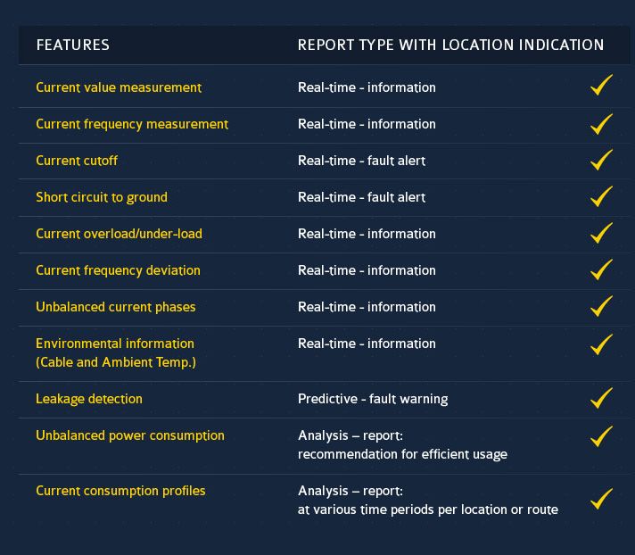Select the 'Unbalanced power consumption' feature text

pos(130,436)
